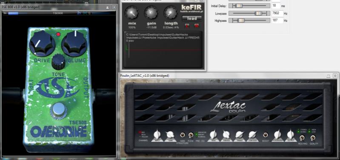Click the keFIR mix knob
This screenshot has width=340, height=160.
(132, 13)
